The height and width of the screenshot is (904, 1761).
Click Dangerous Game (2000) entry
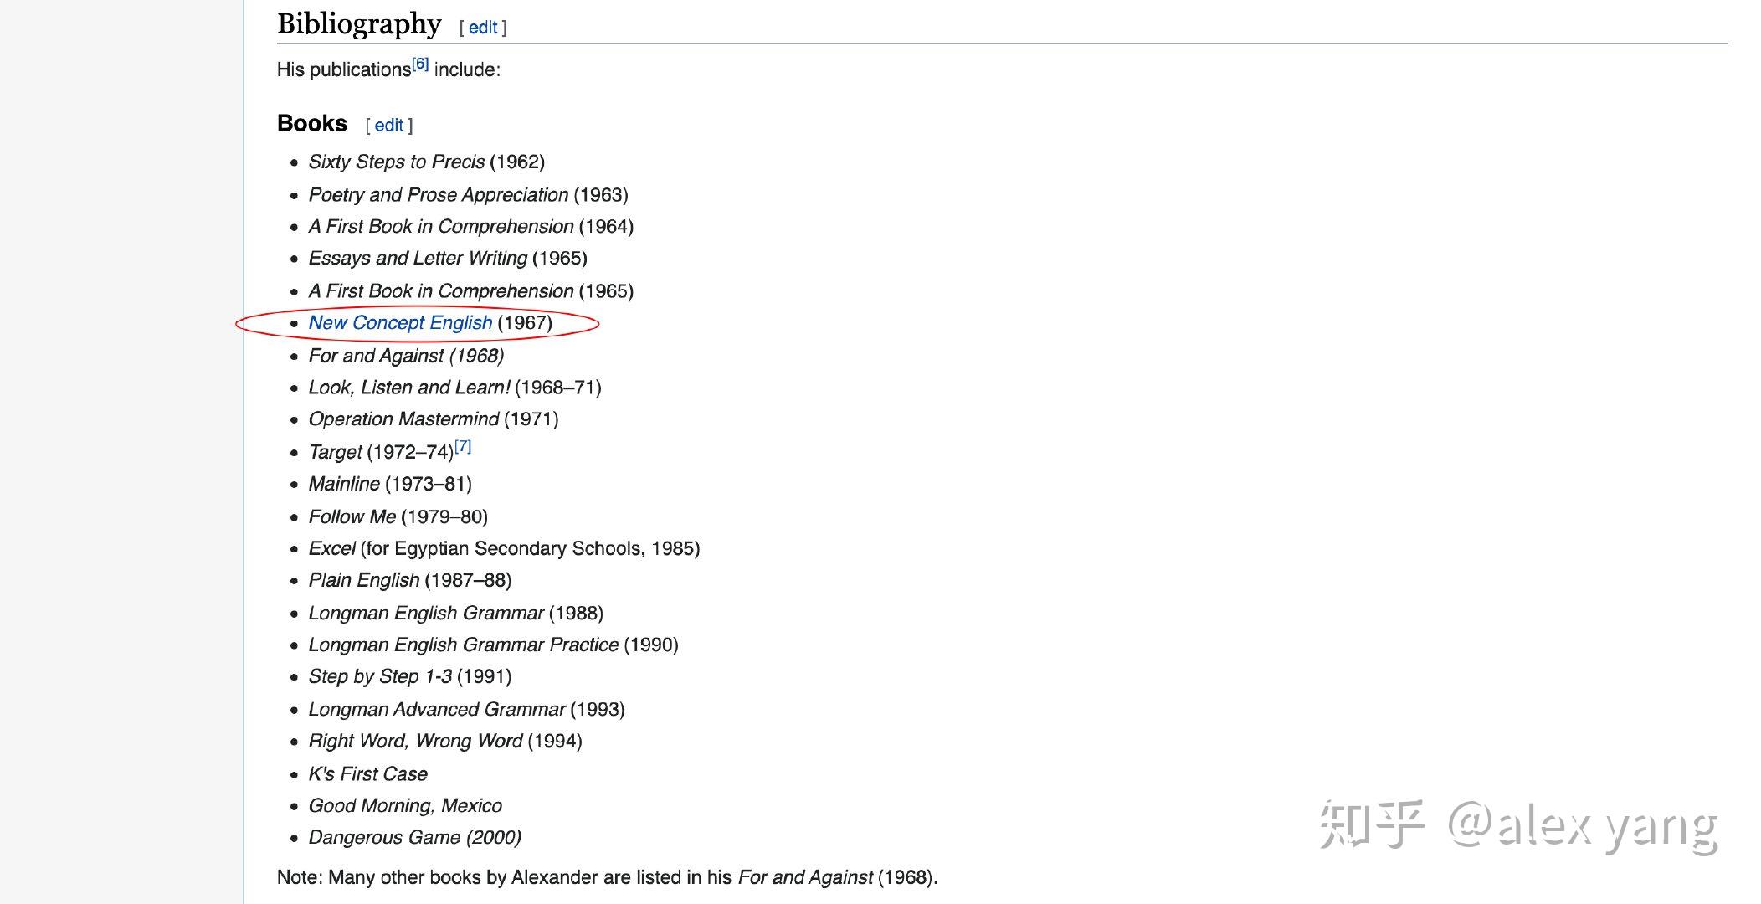pyautogui.click(x=414, y=838)
